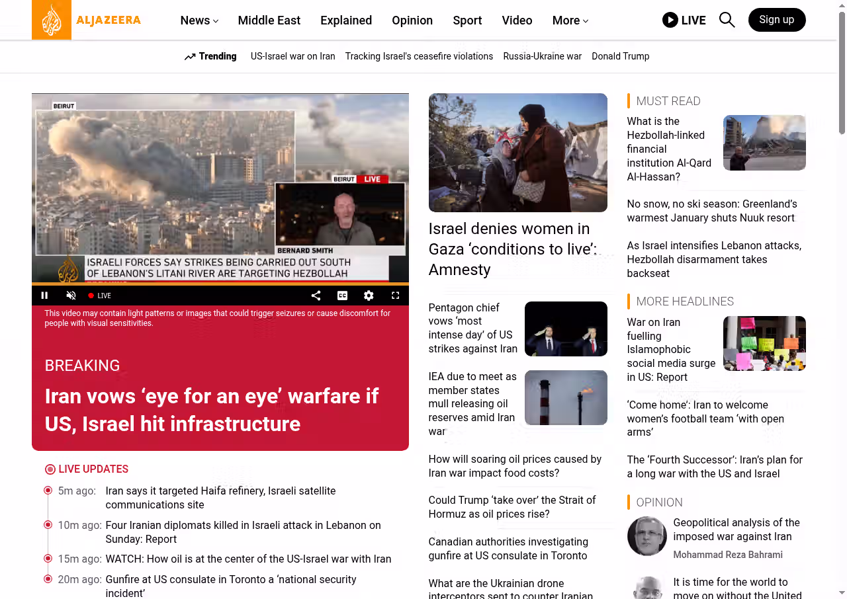The image size is (847, 599).
Task: Click the LIVE UPDATES heading icon
Action: [50, 469]
